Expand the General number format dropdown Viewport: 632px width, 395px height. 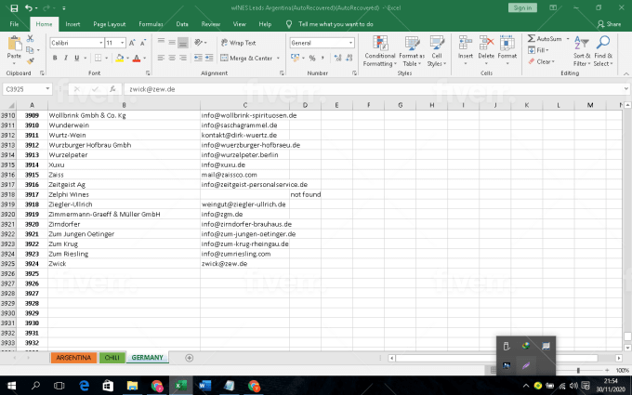click(350, 43)
